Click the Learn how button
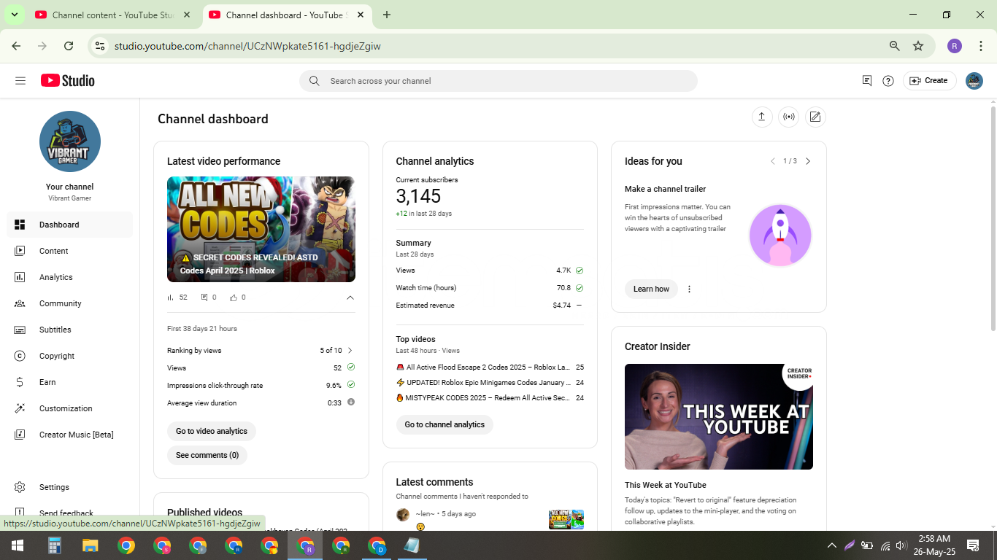Viewport: 997px width, 560px height. point(651,289)
